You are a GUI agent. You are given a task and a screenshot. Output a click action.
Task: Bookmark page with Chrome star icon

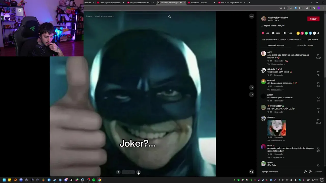[285, 8]
